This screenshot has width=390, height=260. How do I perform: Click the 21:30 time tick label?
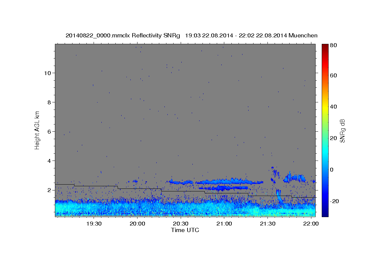pos(267,224)
